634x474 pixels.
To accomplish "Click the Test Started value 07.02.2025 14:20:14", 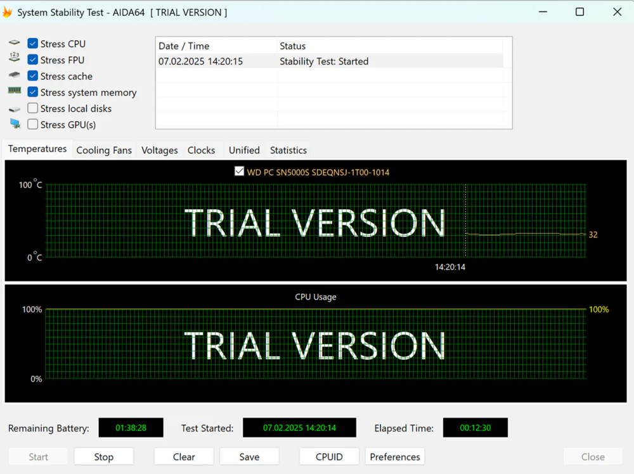I will coord(299,428).
